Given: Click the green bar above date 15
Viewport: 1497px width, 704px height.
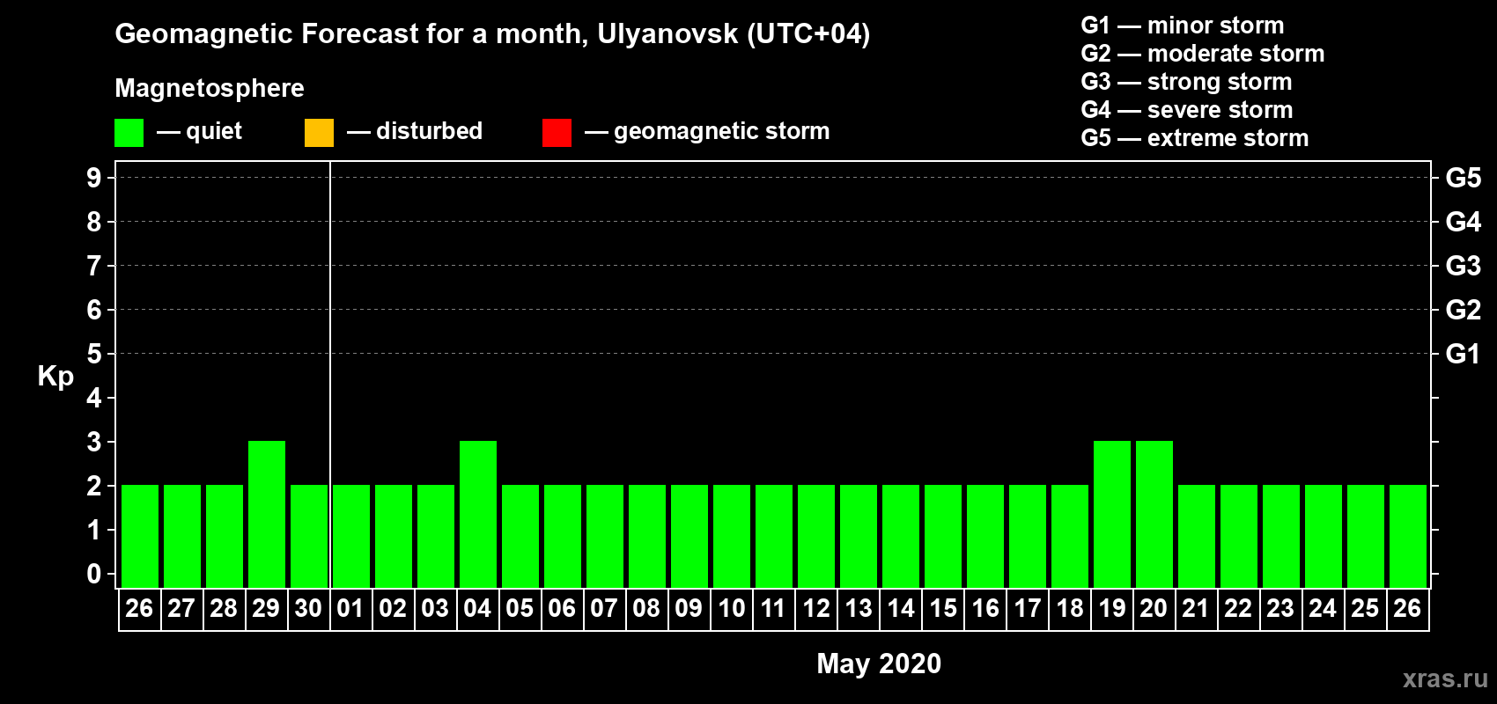Looking at the screenshot, I should pyautogui.click(x=943, y=536).
